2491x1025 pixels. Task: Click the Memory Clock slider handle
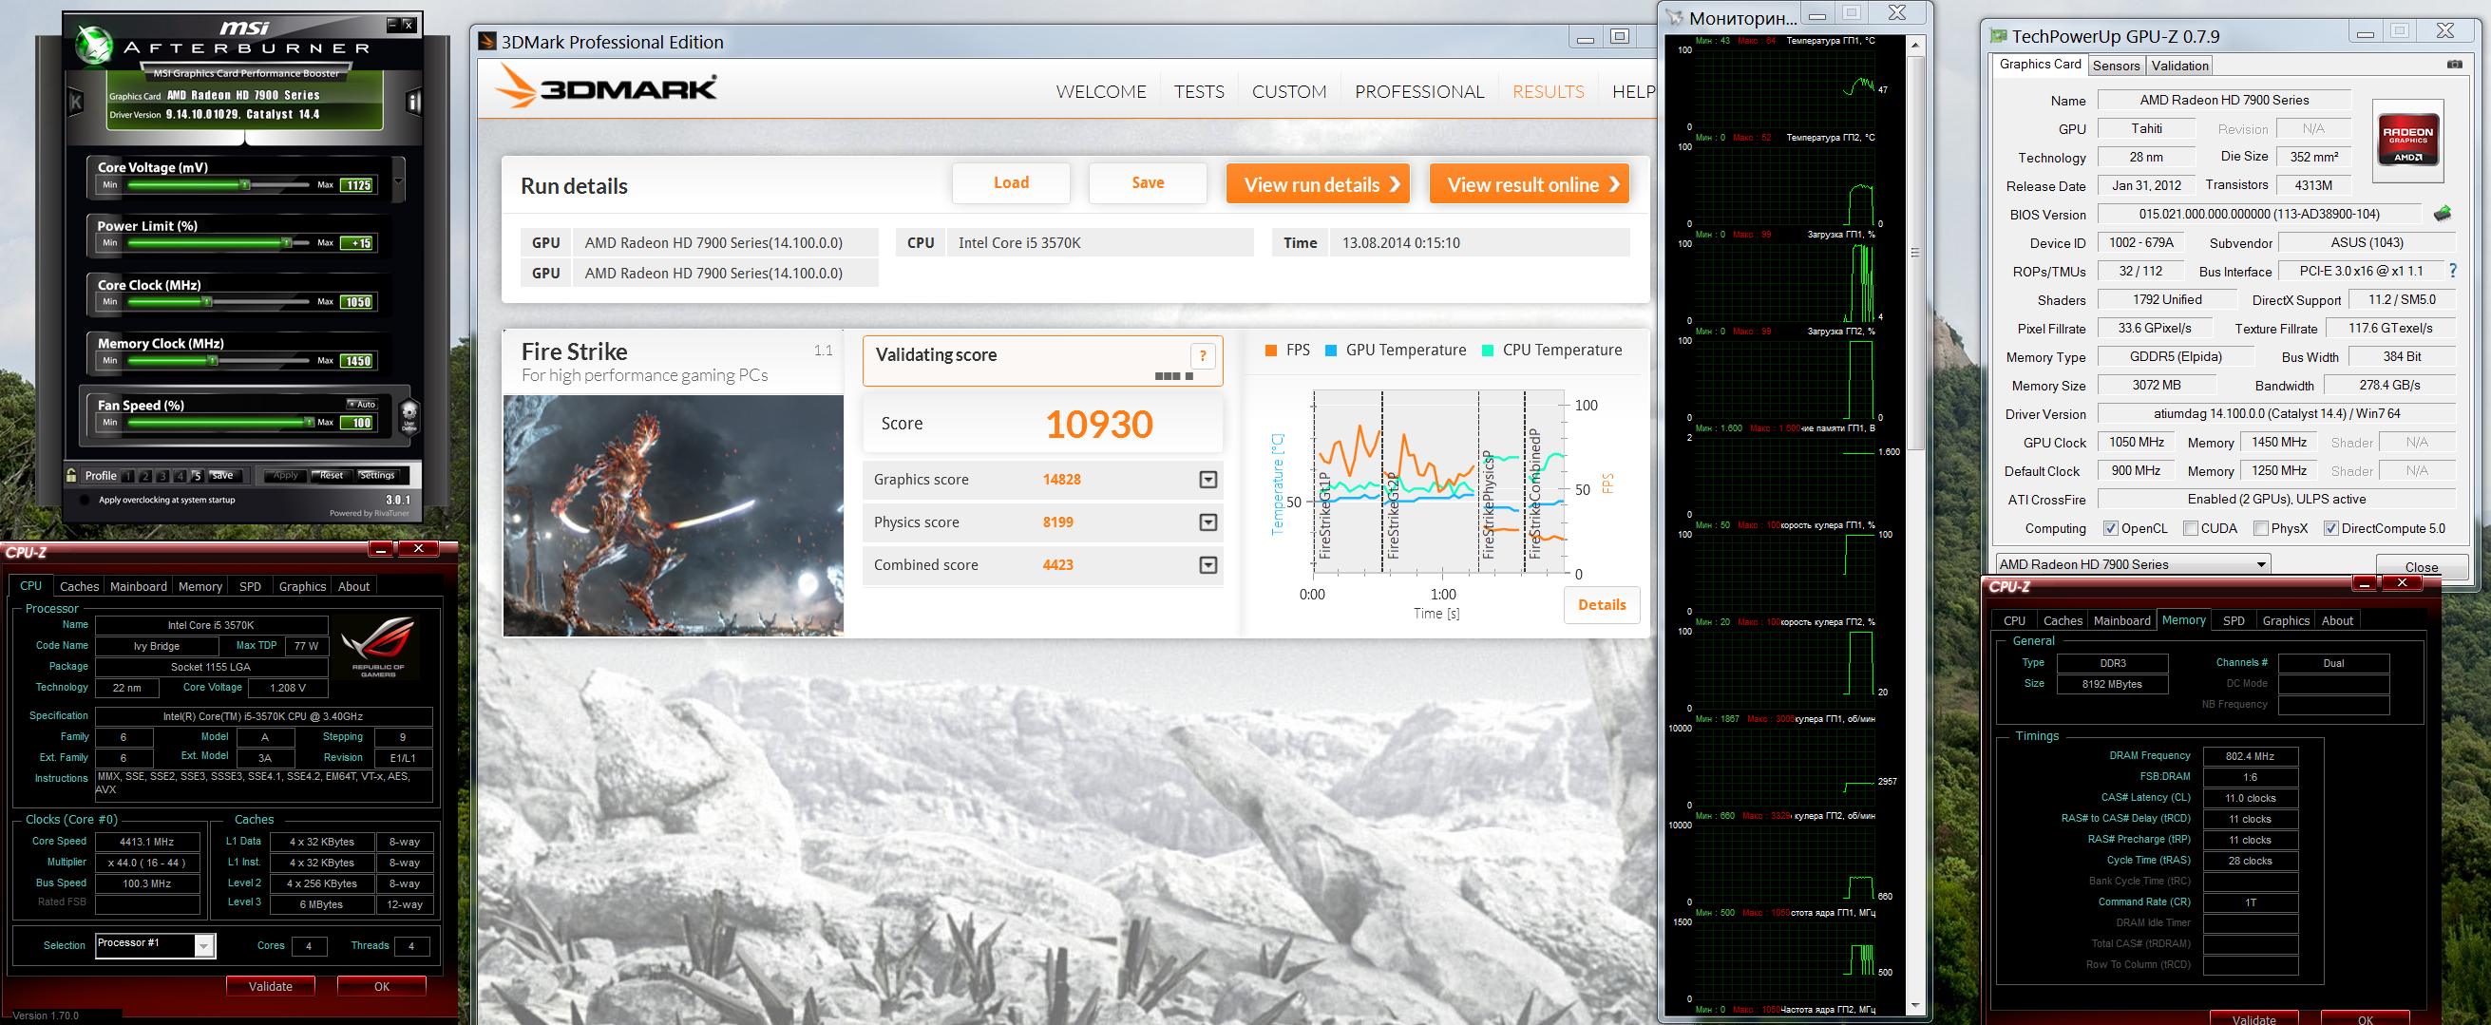(x=213, y=361)
